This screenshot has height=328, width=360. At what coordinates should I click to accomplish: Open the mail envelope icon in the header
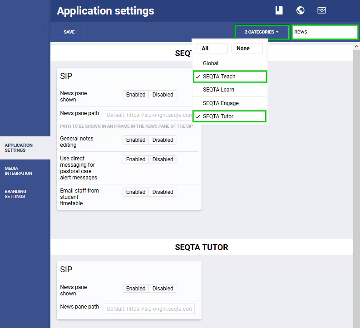(x=322, y=10)
